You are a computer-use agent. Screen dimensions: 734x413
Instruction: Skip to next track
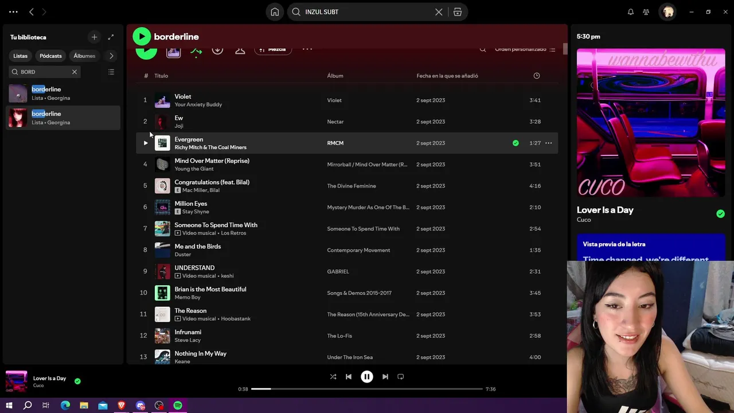(385, 377)
